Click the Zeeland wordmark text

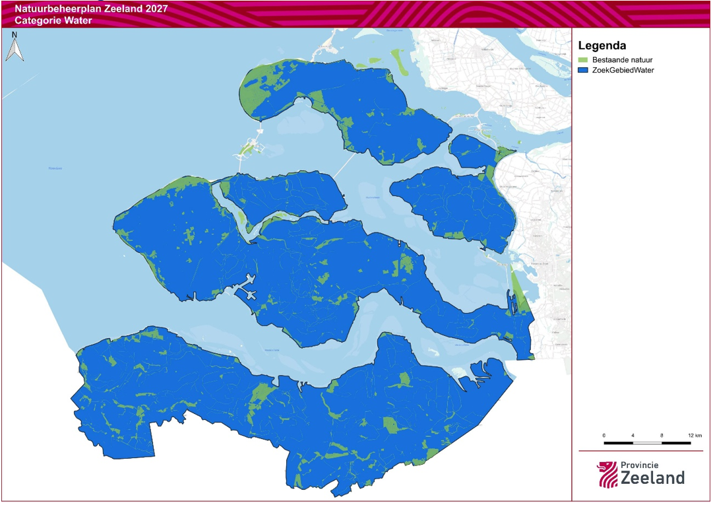(652, 479)
